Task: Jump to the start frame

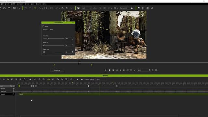Action: coord(113,70)
